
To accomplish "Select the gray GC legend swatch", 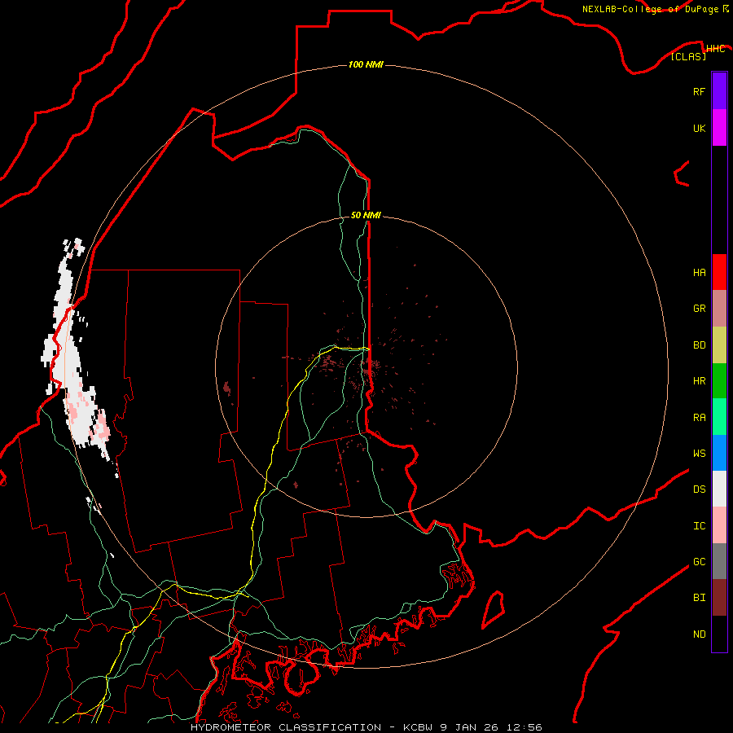I will tap(719, 561).
